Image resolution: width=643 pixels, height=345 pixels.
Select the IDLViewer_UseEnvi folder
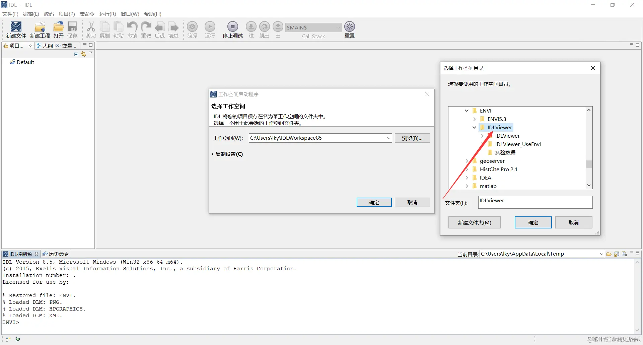[518, 144]
